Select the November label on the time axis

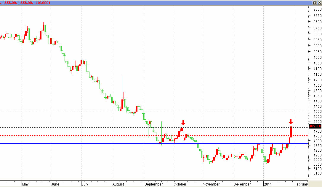tap(211, 184)
